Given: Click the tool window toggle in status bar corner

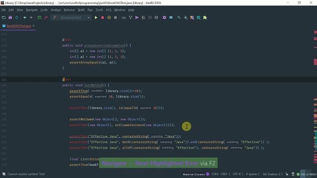Looking at the screenshot, I should point(4,174).
